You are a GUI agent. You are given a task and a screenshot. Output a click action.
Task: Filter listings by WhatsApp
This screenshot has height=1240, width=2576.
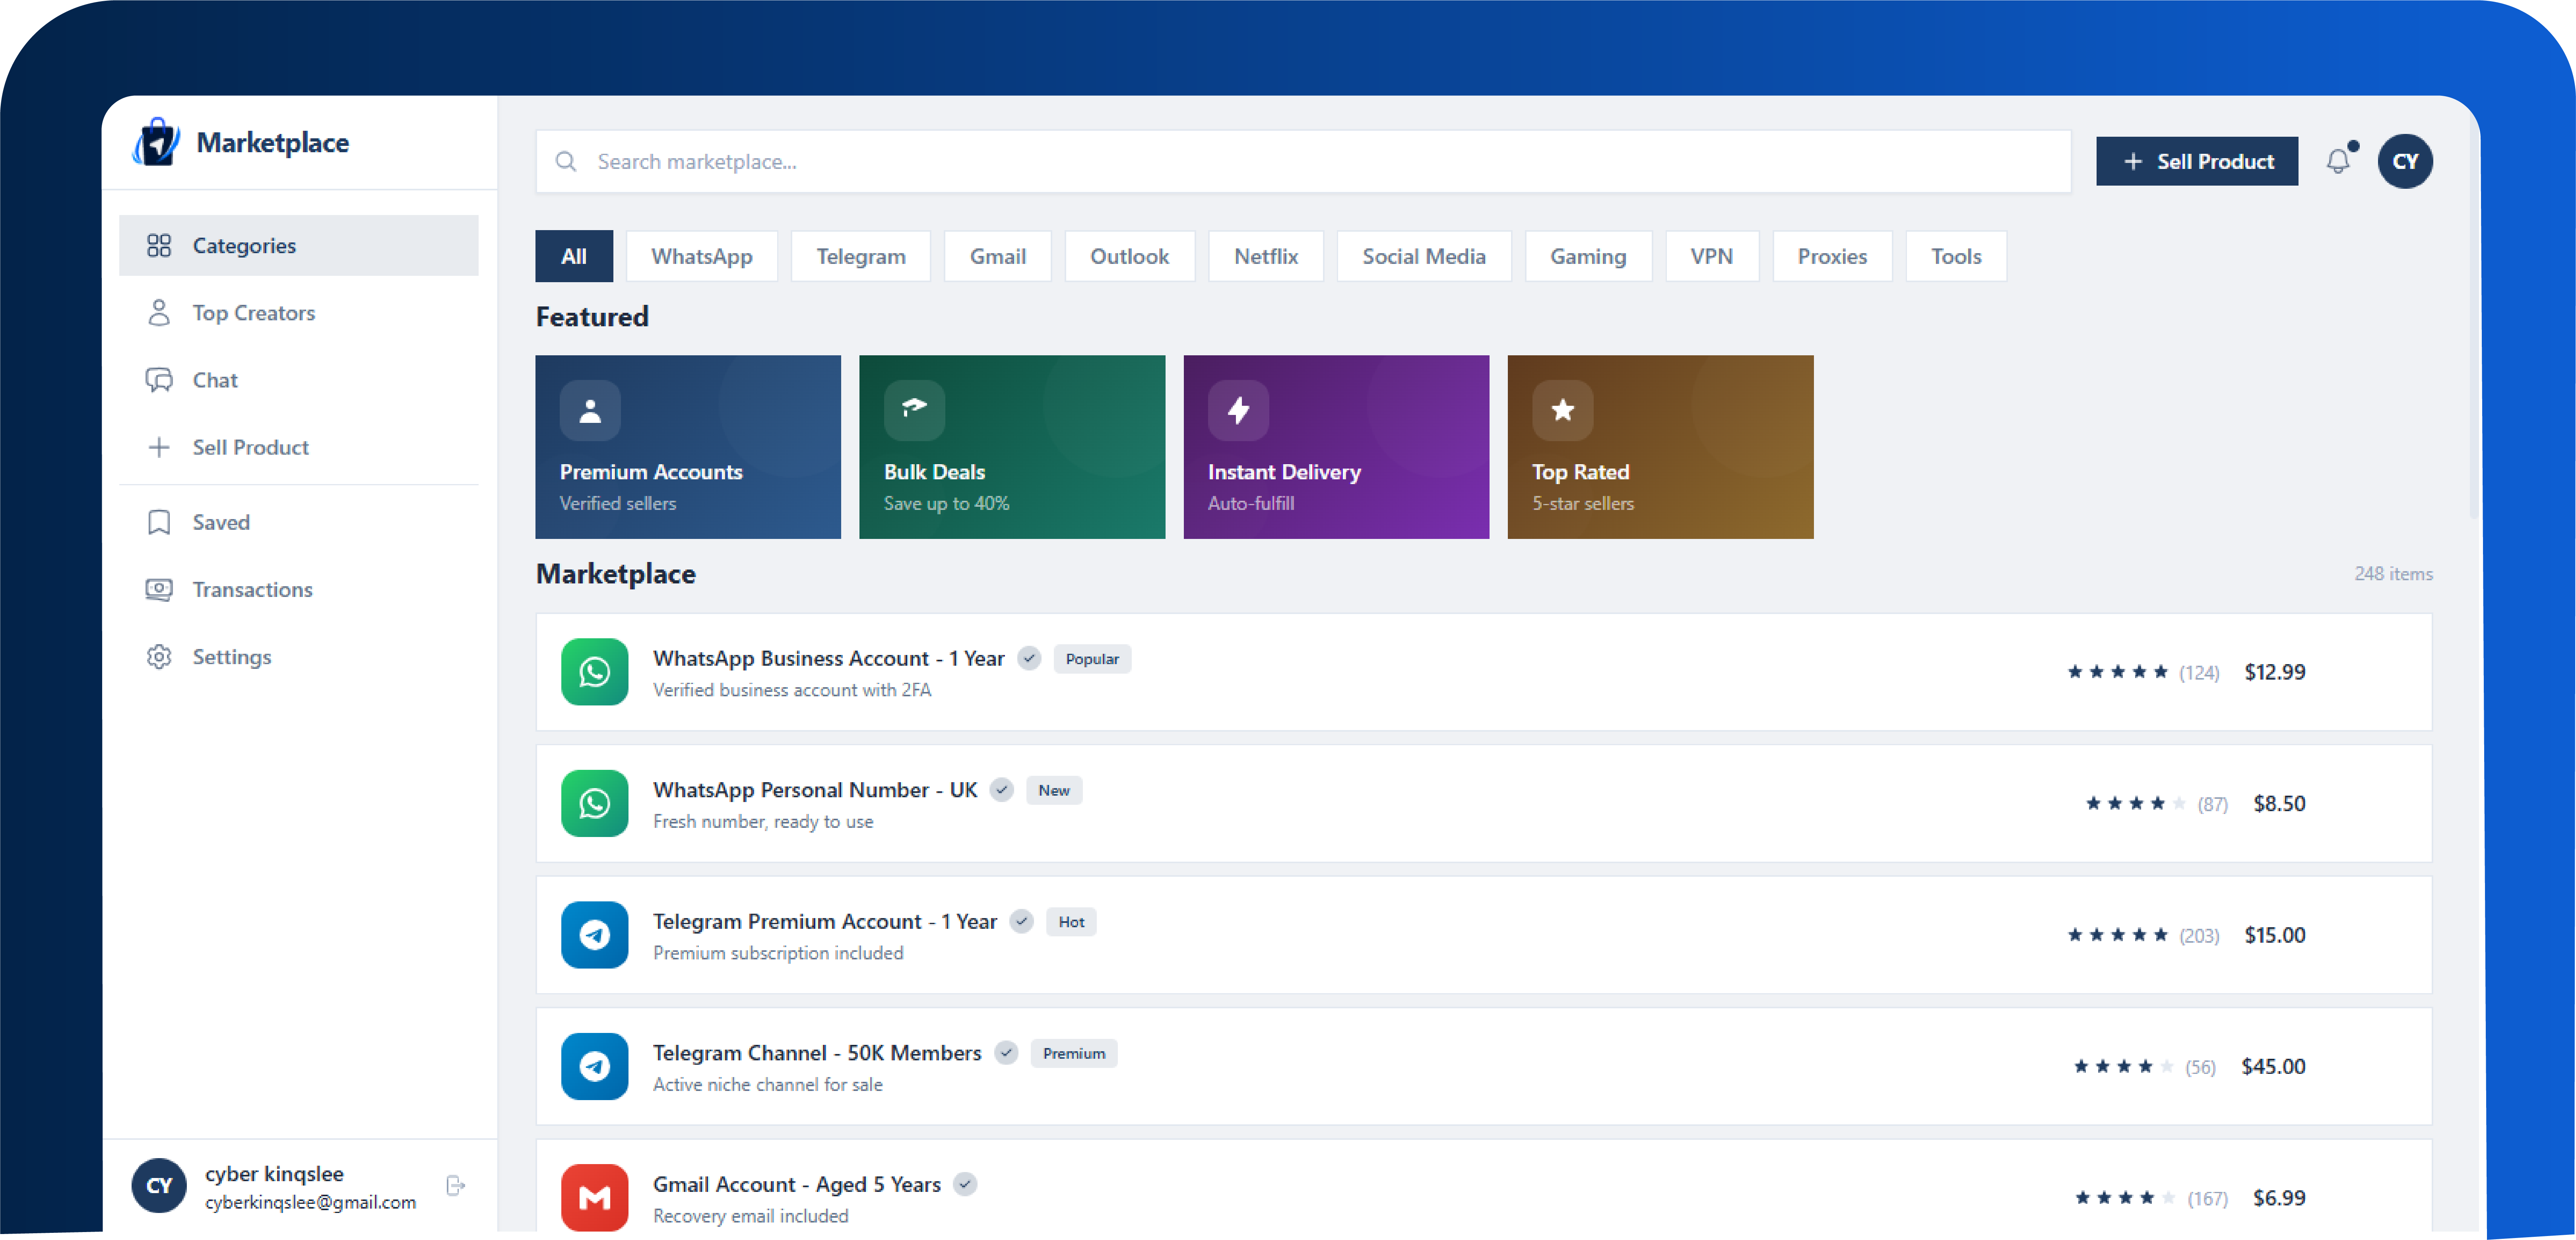[x=702, y=256]
